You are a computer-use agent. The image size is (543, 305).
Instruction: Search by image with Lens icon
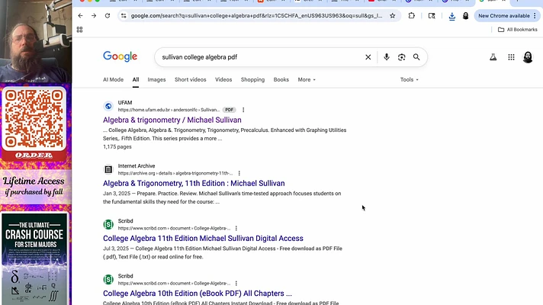pos(401,57)
